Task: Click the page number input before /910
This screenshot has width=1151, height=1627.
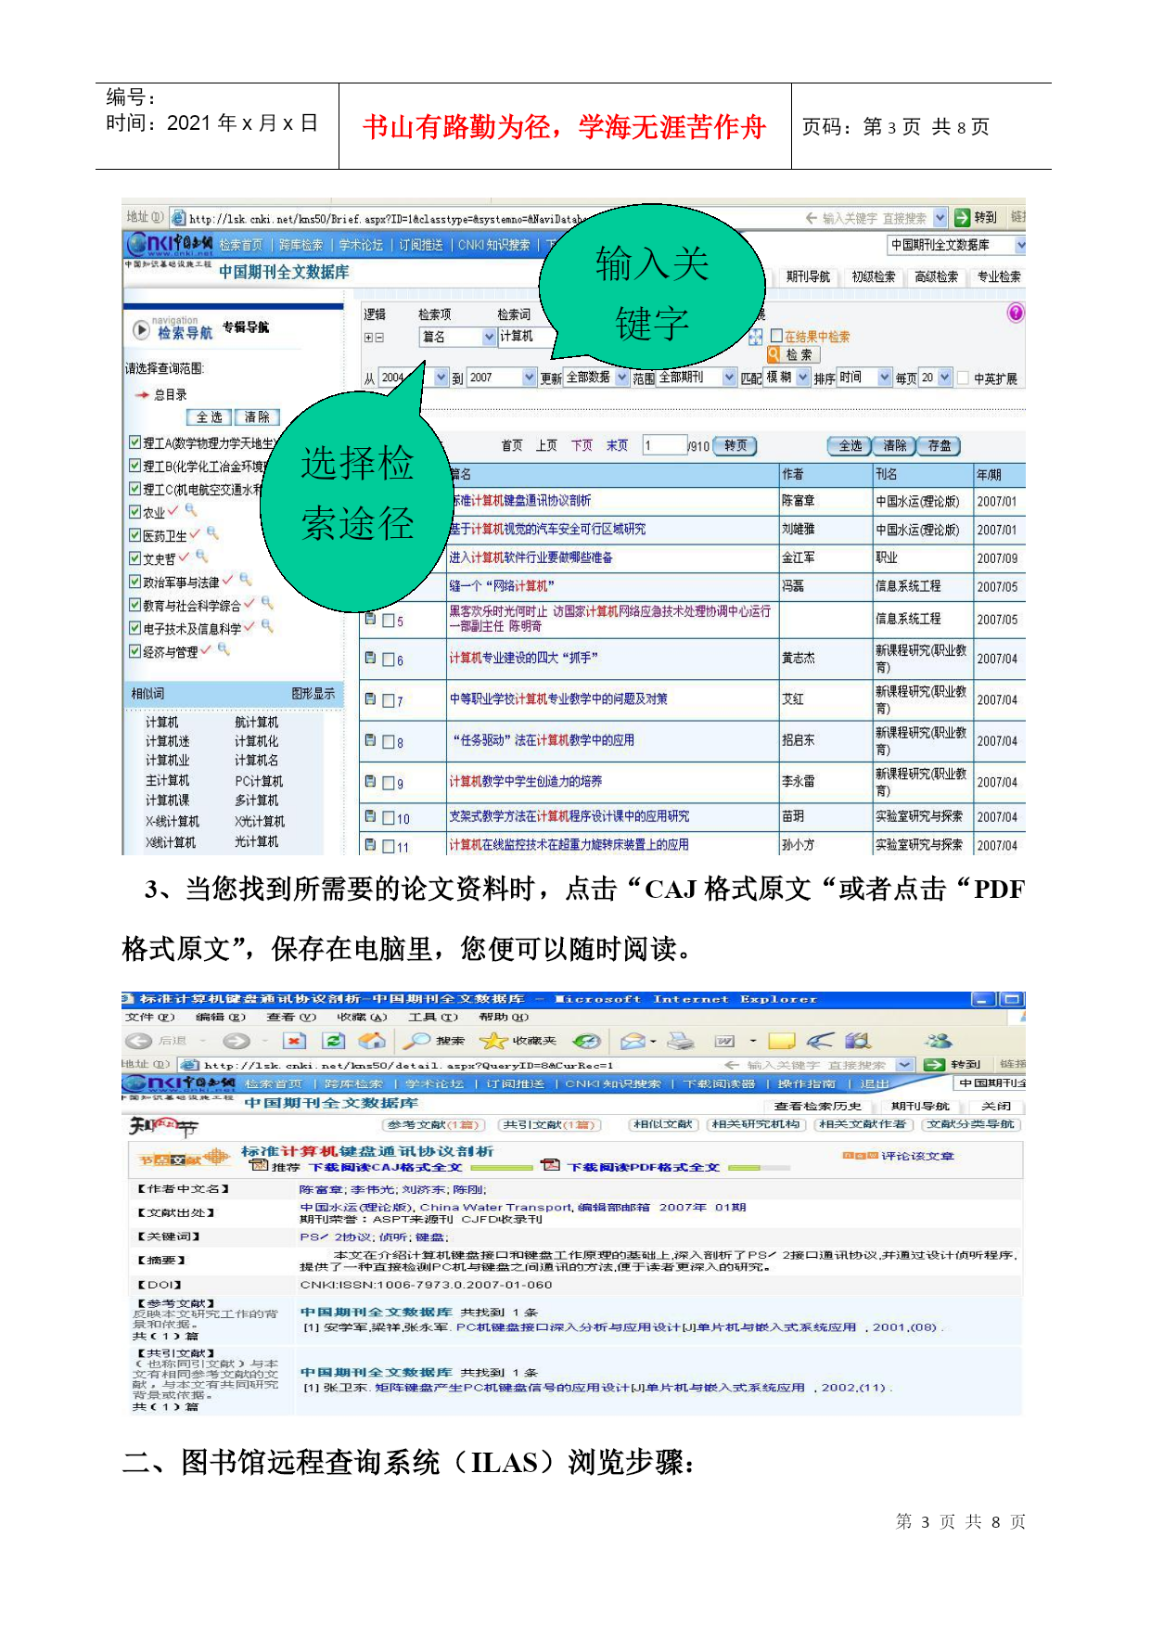Action: [664, 446]
